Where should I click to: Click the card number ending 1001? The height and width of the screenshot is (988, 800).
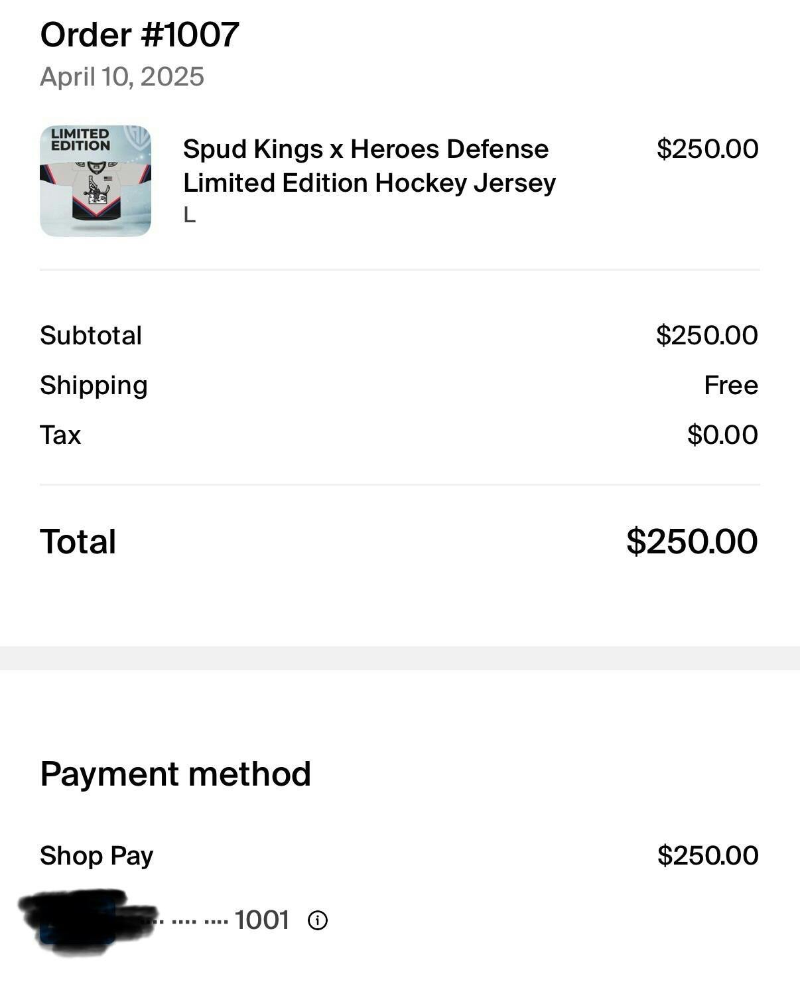click(261, 920)
